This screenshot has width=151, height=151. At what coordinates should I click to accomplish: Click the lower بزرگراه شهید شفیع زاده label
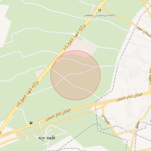click(27, 94)
